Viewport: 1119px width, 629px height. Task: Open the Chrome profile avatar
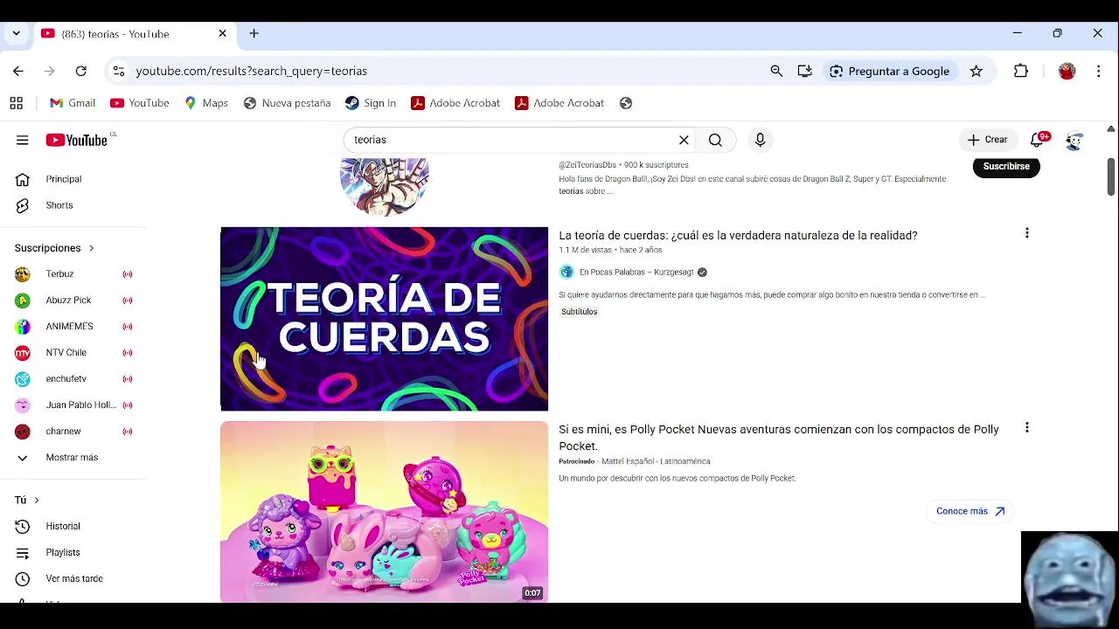(1067, 71)
